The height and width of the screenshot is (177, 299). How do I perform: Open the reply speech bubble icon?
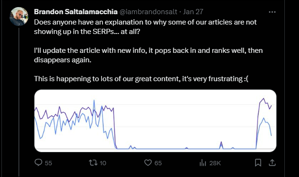[38, 163]
